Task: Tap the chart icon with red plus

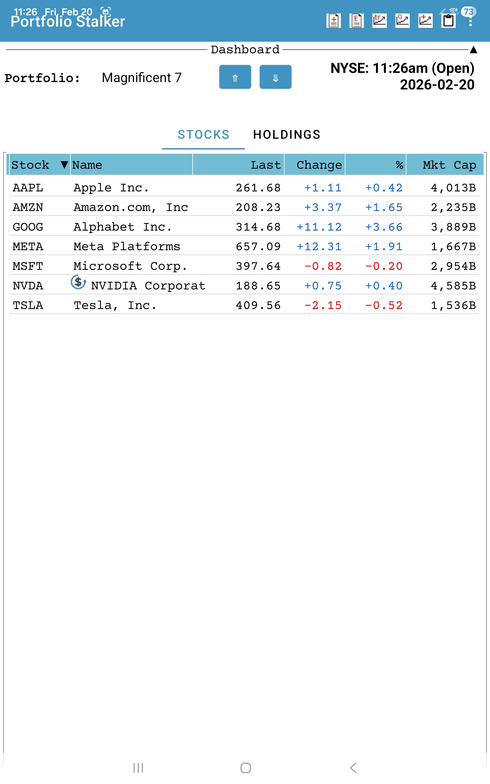Action: click(425, 21)
